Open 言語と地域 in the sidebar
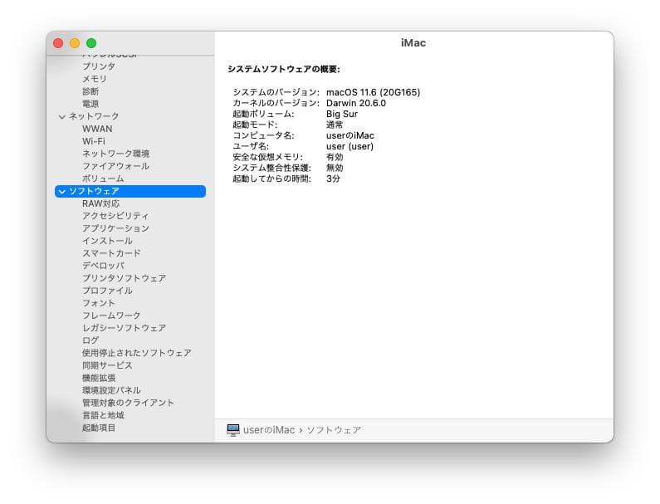The image size is (660, 504). tap(103, 416)
